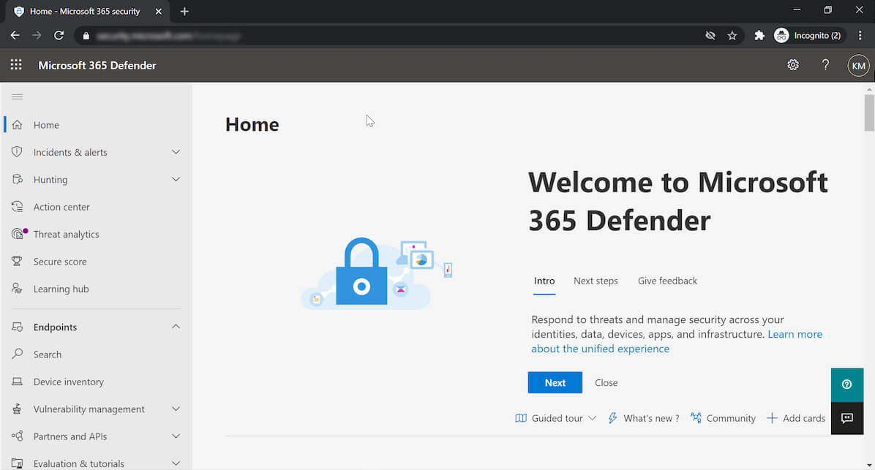The width and height of the screenshot is (875, 470).
Task: Go back with browser back arrow
Action: pyautogui.click(x=15, y=35)
